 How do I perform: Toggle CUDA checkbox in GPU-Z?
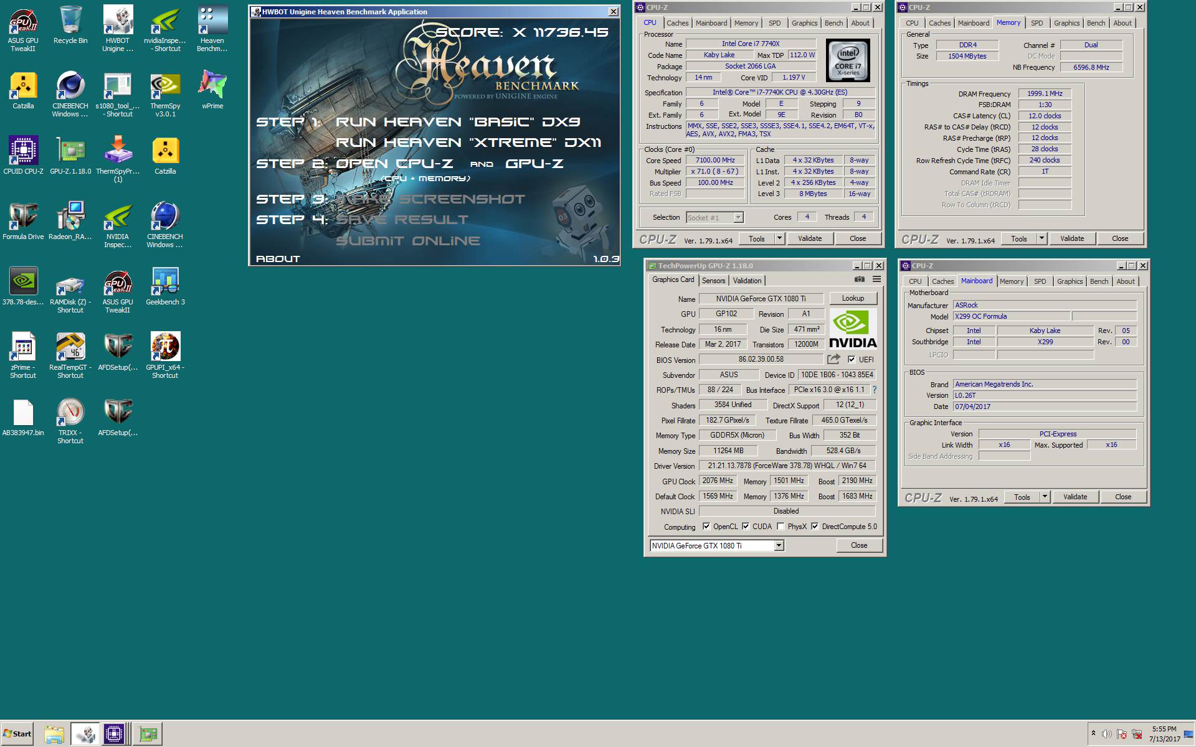pos(746,526)
